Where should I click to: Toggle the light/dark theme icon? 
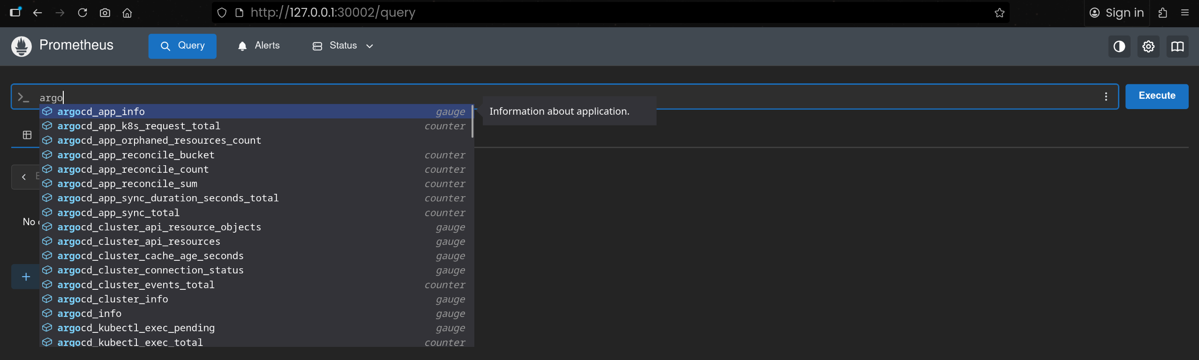click(x=1119, y=46)
